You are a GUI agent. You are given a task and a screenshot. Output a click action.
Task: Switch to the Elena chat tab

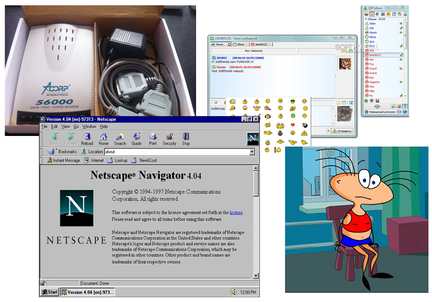(241, 44)
